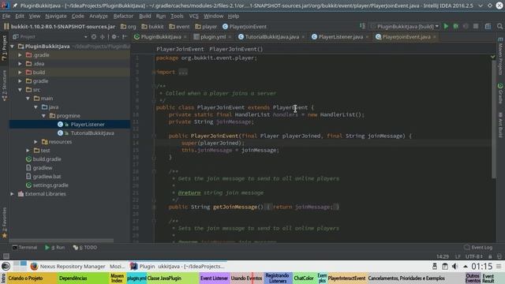Image resolution: width=505 pixels, height=284 pixels.
Task: Open the VCS menu
Action: point(193,16)
